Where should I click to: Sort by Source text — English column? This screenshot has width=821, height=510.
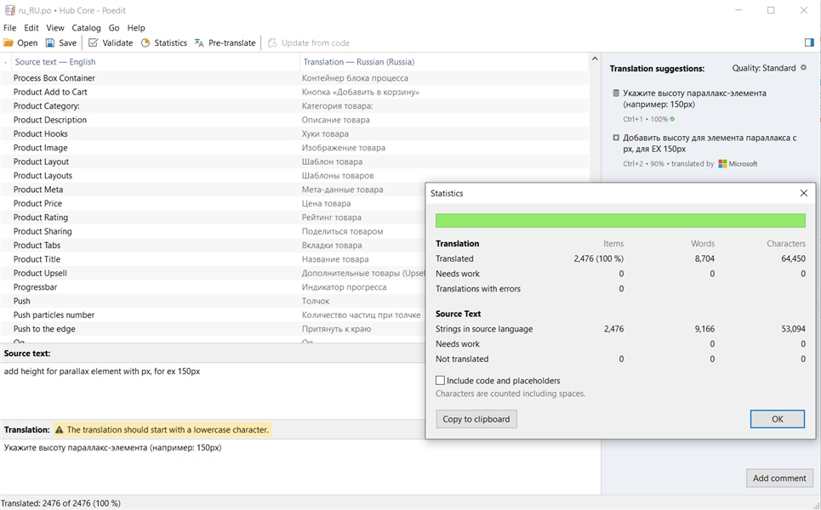click(55, 62)
